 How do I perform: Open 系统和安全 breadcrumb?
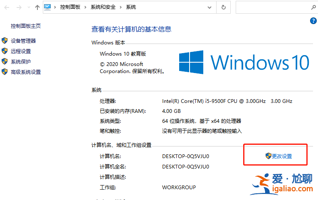(x=103, y=7)
